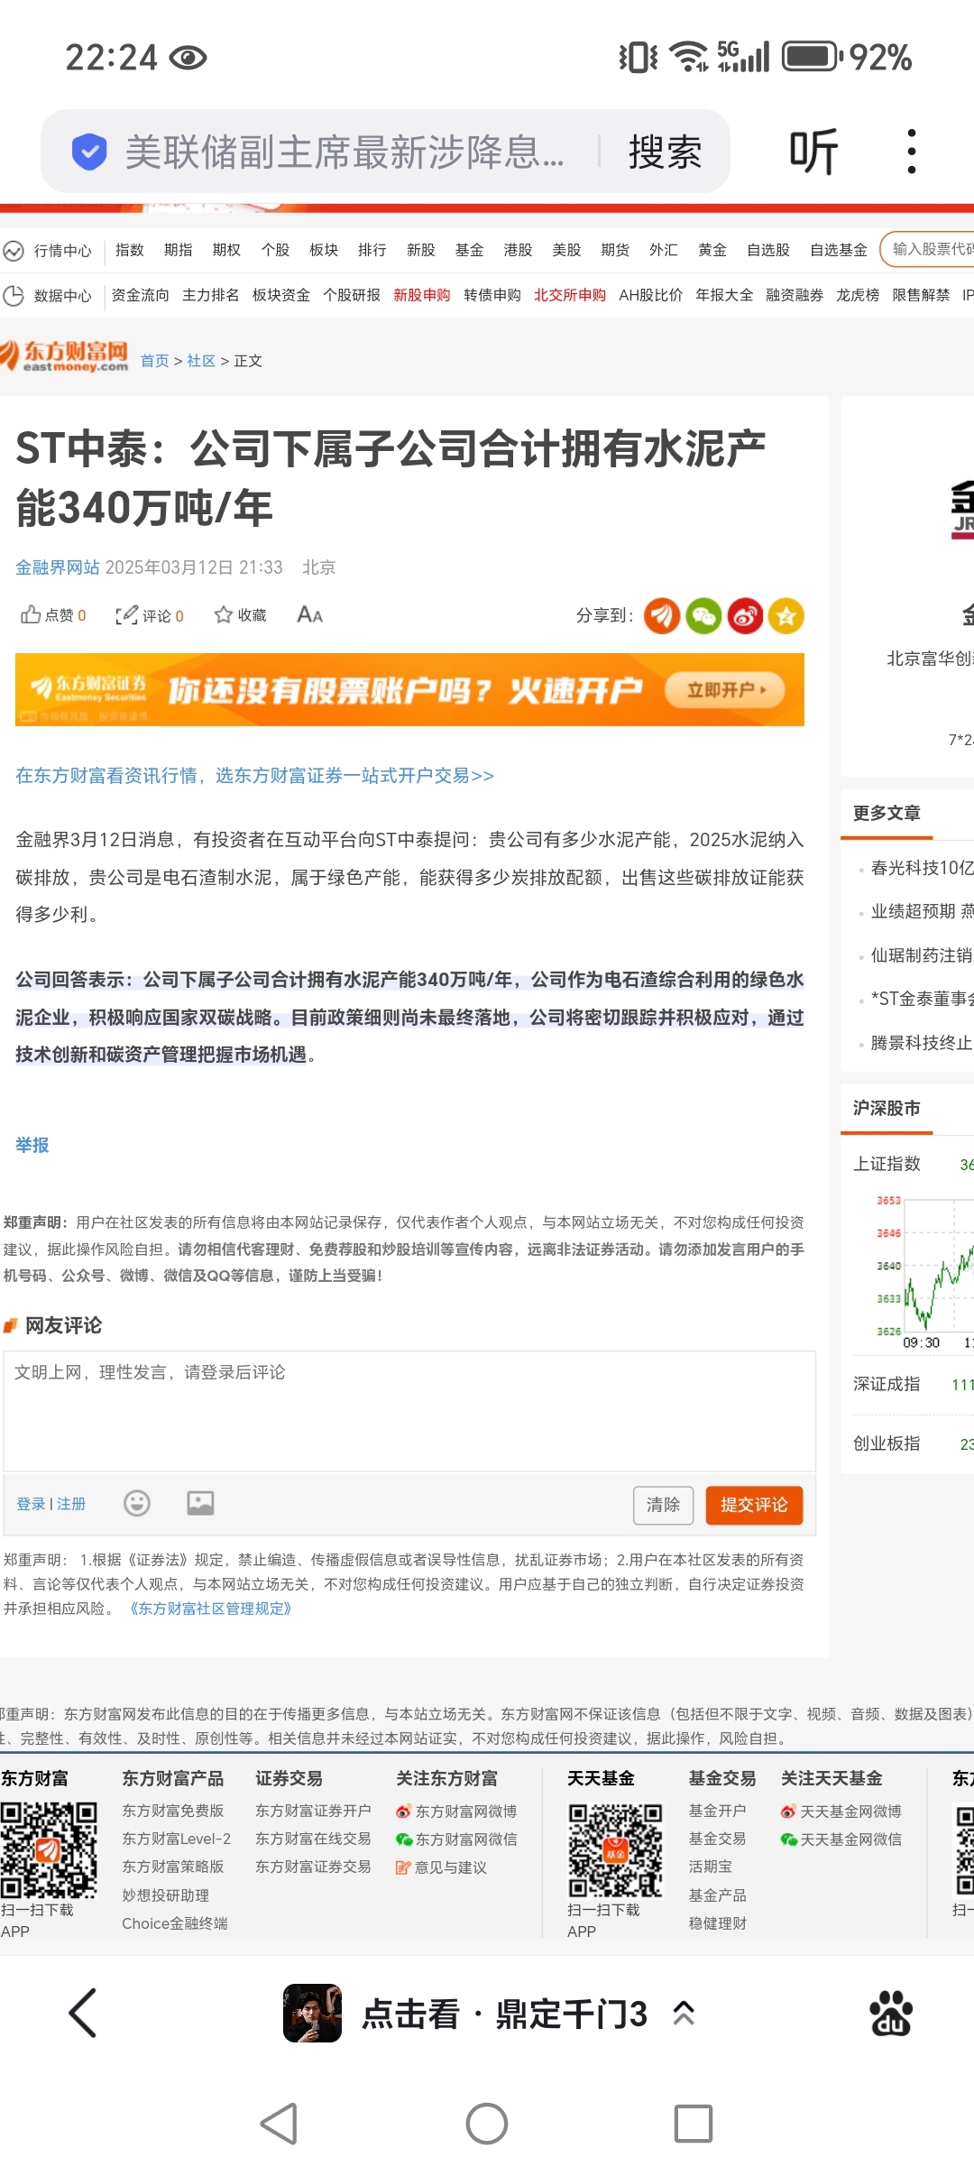This screenshot has height=2176, width=974.
Task: Share via WeChat green icon
Action: click(703, 616)
